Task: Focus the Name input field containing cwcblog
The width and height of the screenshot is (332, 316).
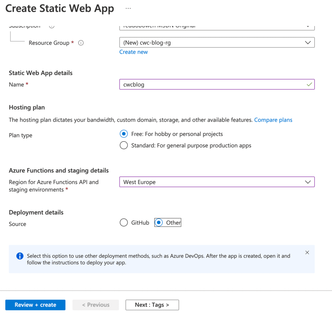Action: pos(217,84)
